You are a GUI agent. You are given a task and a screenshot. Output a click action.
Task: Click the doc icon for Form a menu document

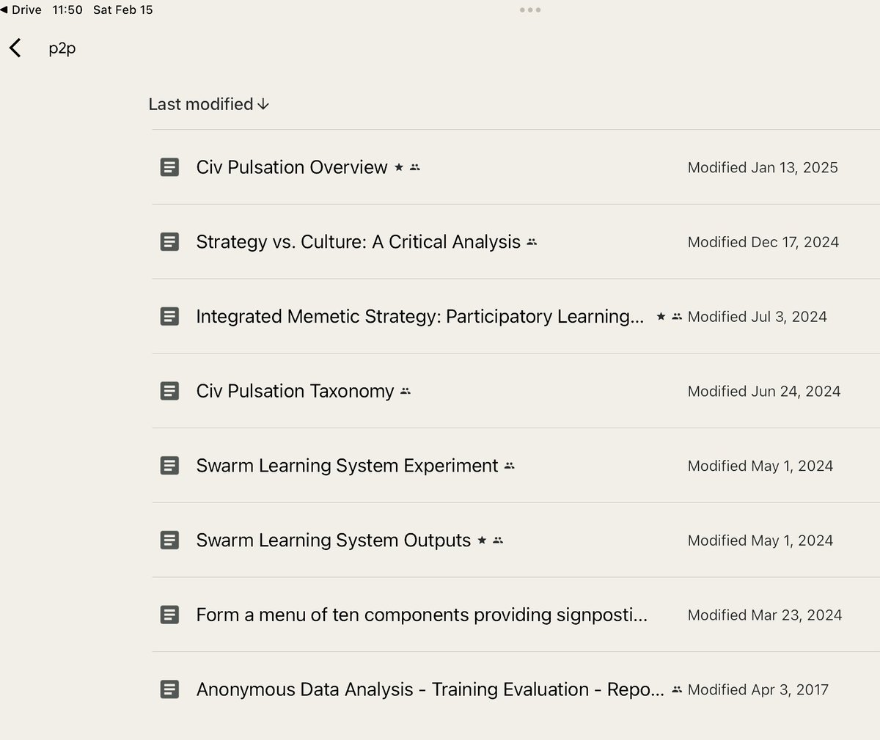click(169, 615)
